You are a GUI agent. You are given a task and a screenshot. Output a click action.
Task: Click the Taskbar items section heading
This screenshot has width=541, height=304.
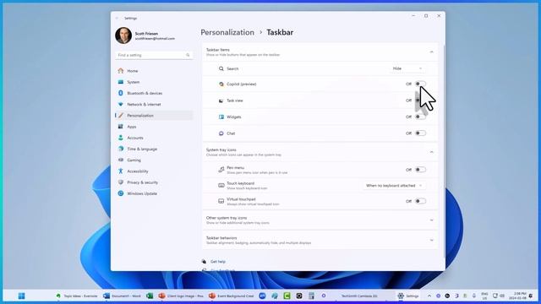pos(218,50)
